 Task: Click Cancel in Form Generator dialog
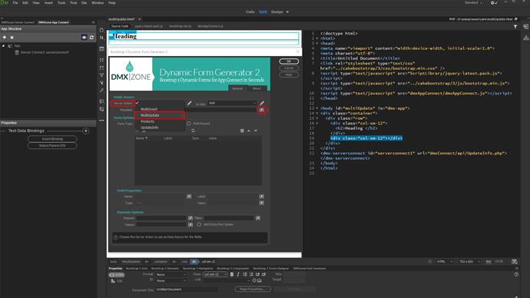click(289, 68)
